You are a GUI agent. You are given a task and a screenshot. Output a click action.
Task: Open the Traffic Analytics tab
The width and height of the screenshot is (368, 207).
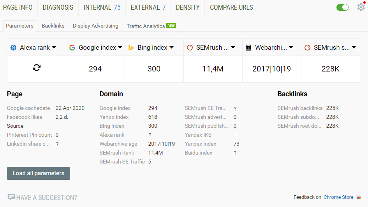(146, 26)
